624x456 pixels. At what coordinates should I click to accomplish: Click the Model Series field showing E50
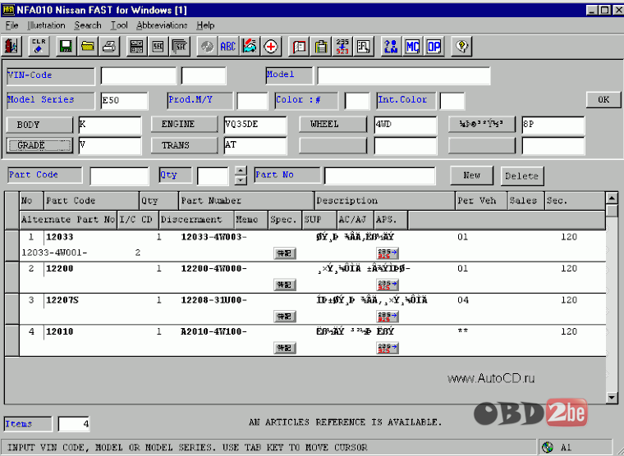click(x=124, y=101)
